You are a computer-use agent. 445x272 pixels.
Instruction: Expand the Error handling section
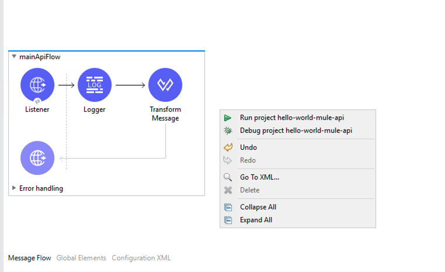14,188
